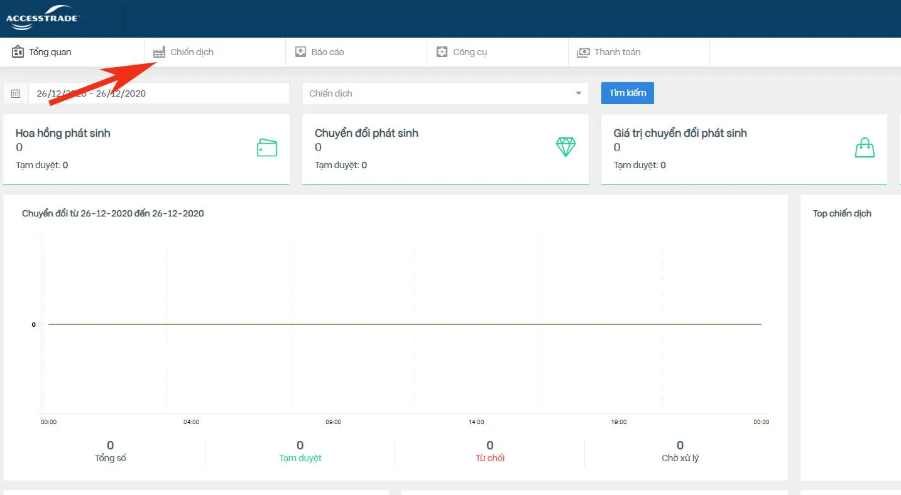Select Giá trị chuyển đổi phát sinh heading
This screenshot has width=901, height=495.
click(x=680, y=133)
